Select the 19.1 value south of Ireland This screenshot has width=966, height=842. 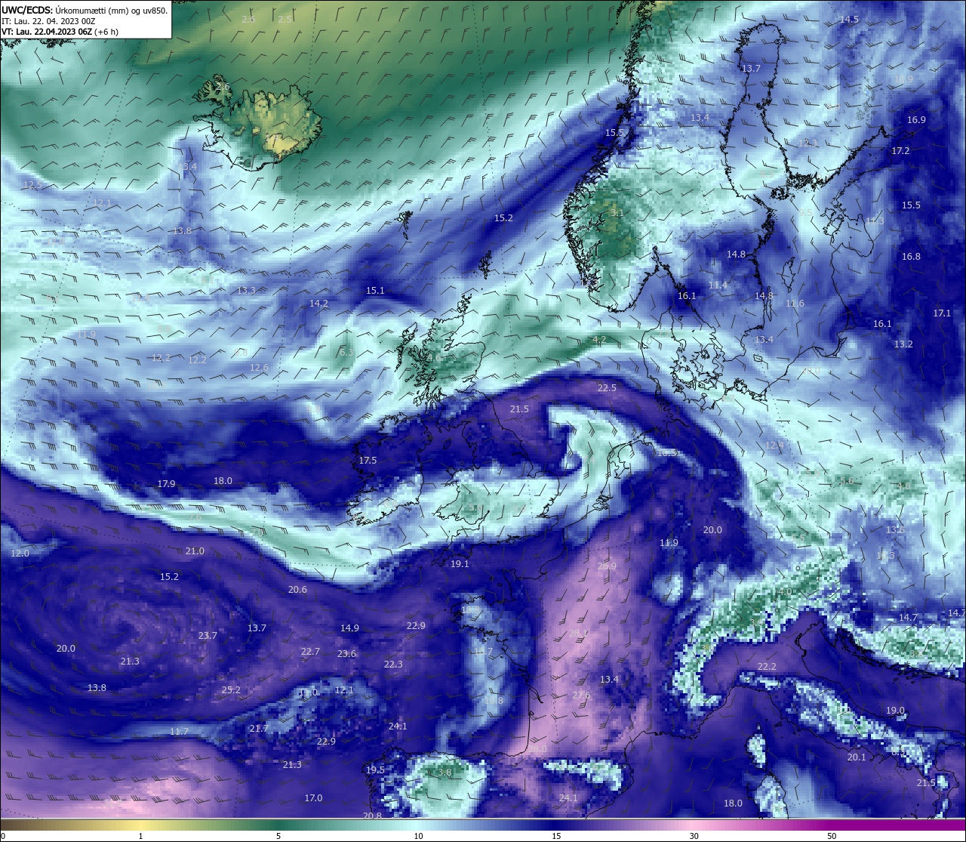pos(460,564)
